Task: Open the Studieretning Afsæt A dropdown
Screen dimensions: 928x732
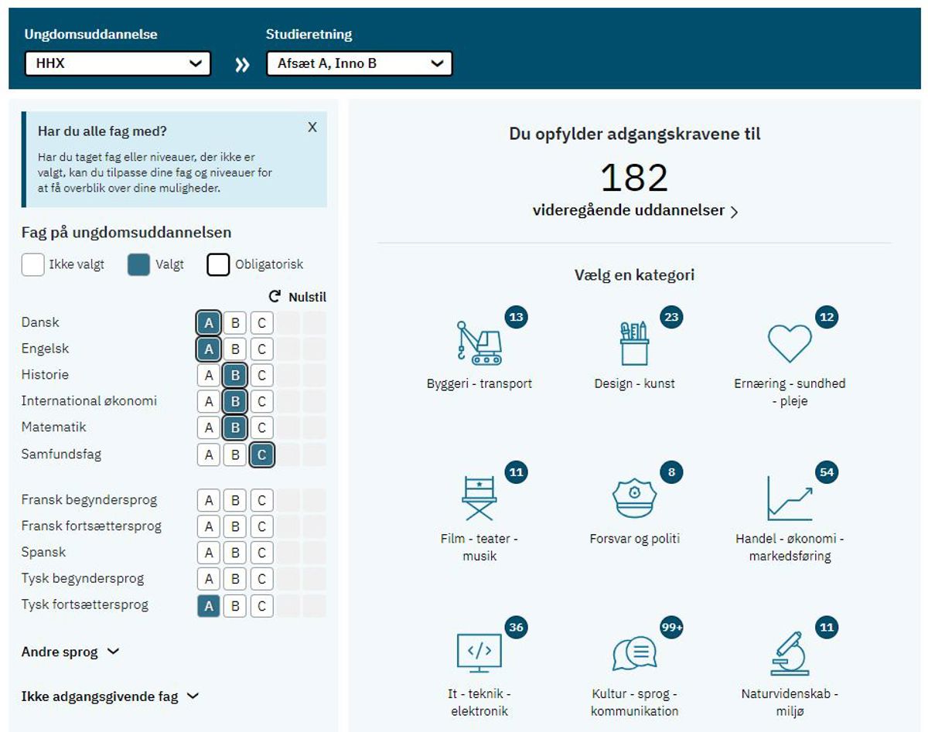Action: (x=359, y=63)
